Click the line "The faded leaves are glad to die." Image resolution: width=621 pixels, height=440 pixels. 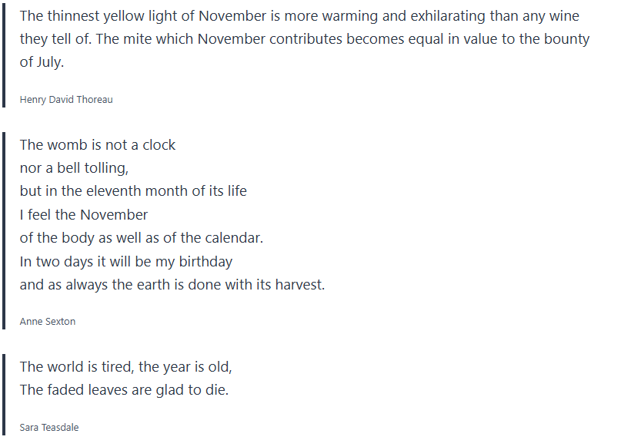[125, 389]
